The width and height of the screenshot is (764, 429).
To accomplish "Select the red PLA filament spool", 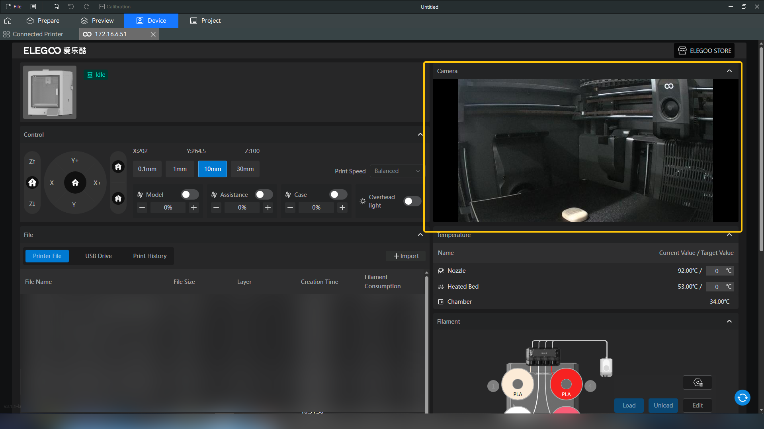I will pos(566,384).
